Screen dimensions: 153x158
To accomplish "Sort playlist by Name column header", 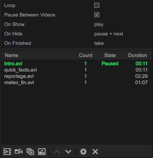I will tap(12, 55).
